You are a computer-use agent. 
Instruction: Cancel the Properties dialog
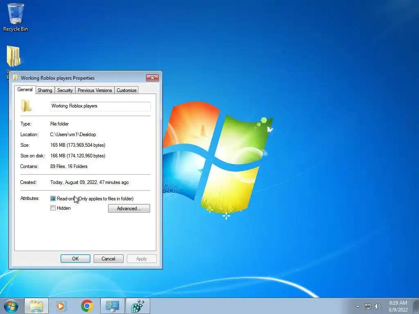(108, 259)
